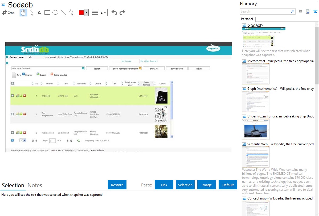Go to the first page in pager

[x=33, y=141]
